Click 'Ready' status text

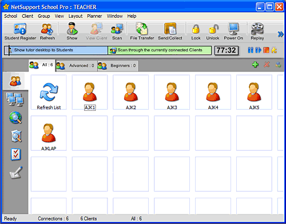click(x=10, y=218)
